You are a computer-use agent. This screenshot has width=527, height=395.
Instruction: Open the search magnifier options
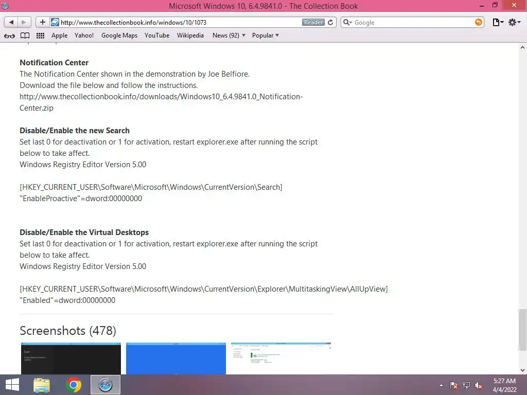click(x=347, y=22)
